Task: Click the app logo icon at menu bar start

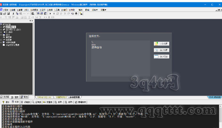Action: 1,9
